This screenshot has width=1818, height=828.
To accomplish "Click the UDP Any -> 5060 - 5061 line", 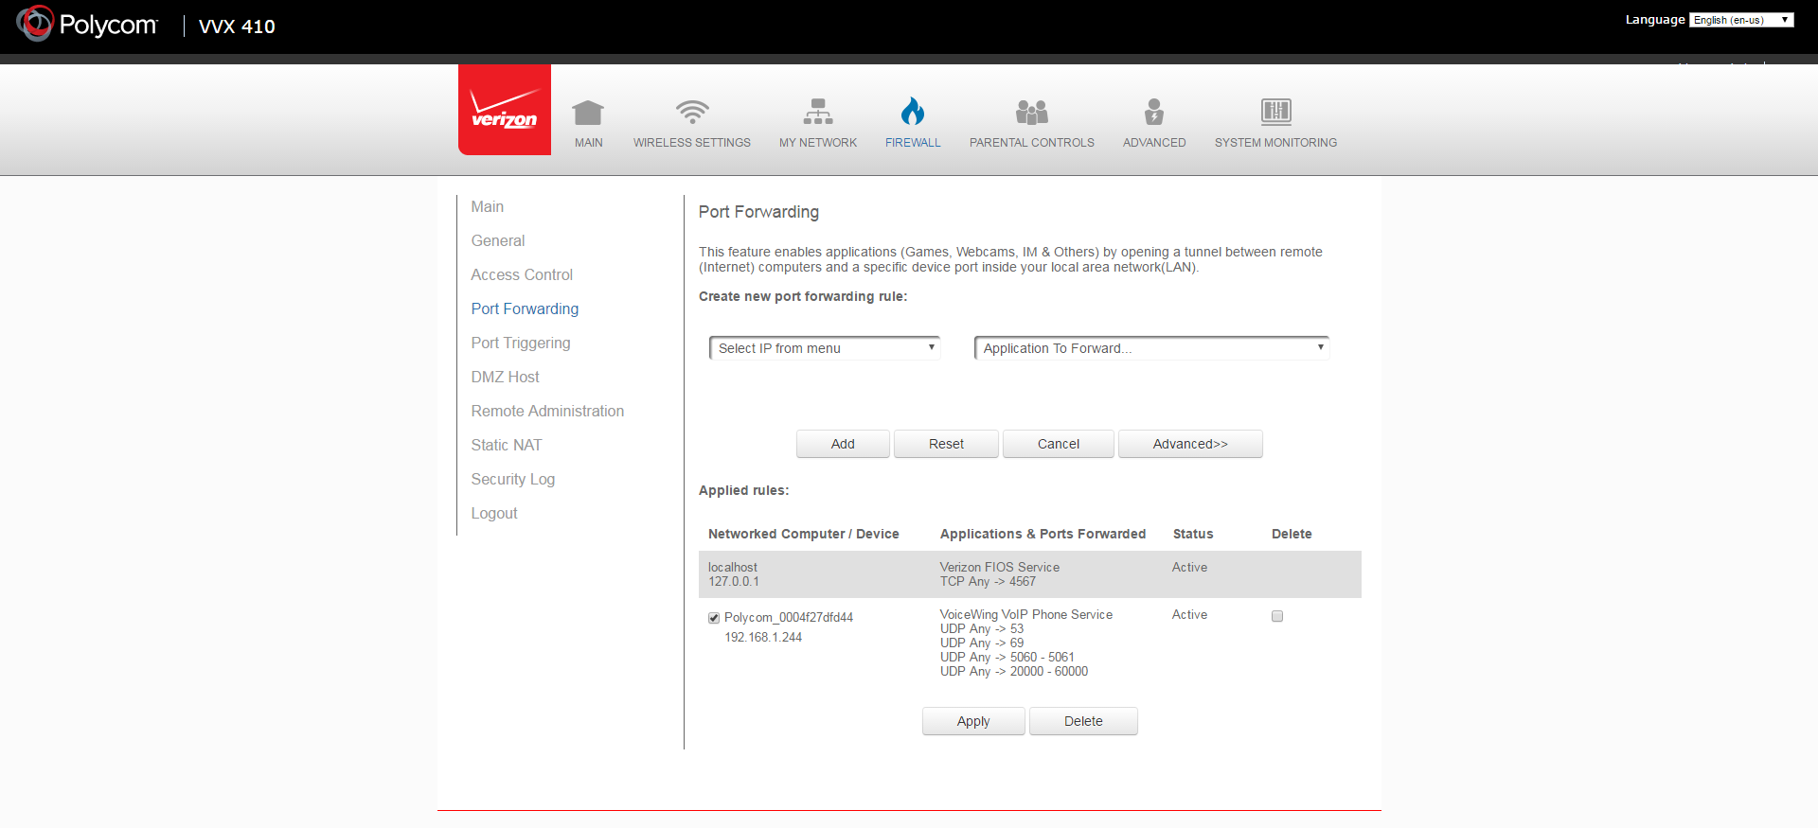I will pyautogui.click(x=1007, y=657).
